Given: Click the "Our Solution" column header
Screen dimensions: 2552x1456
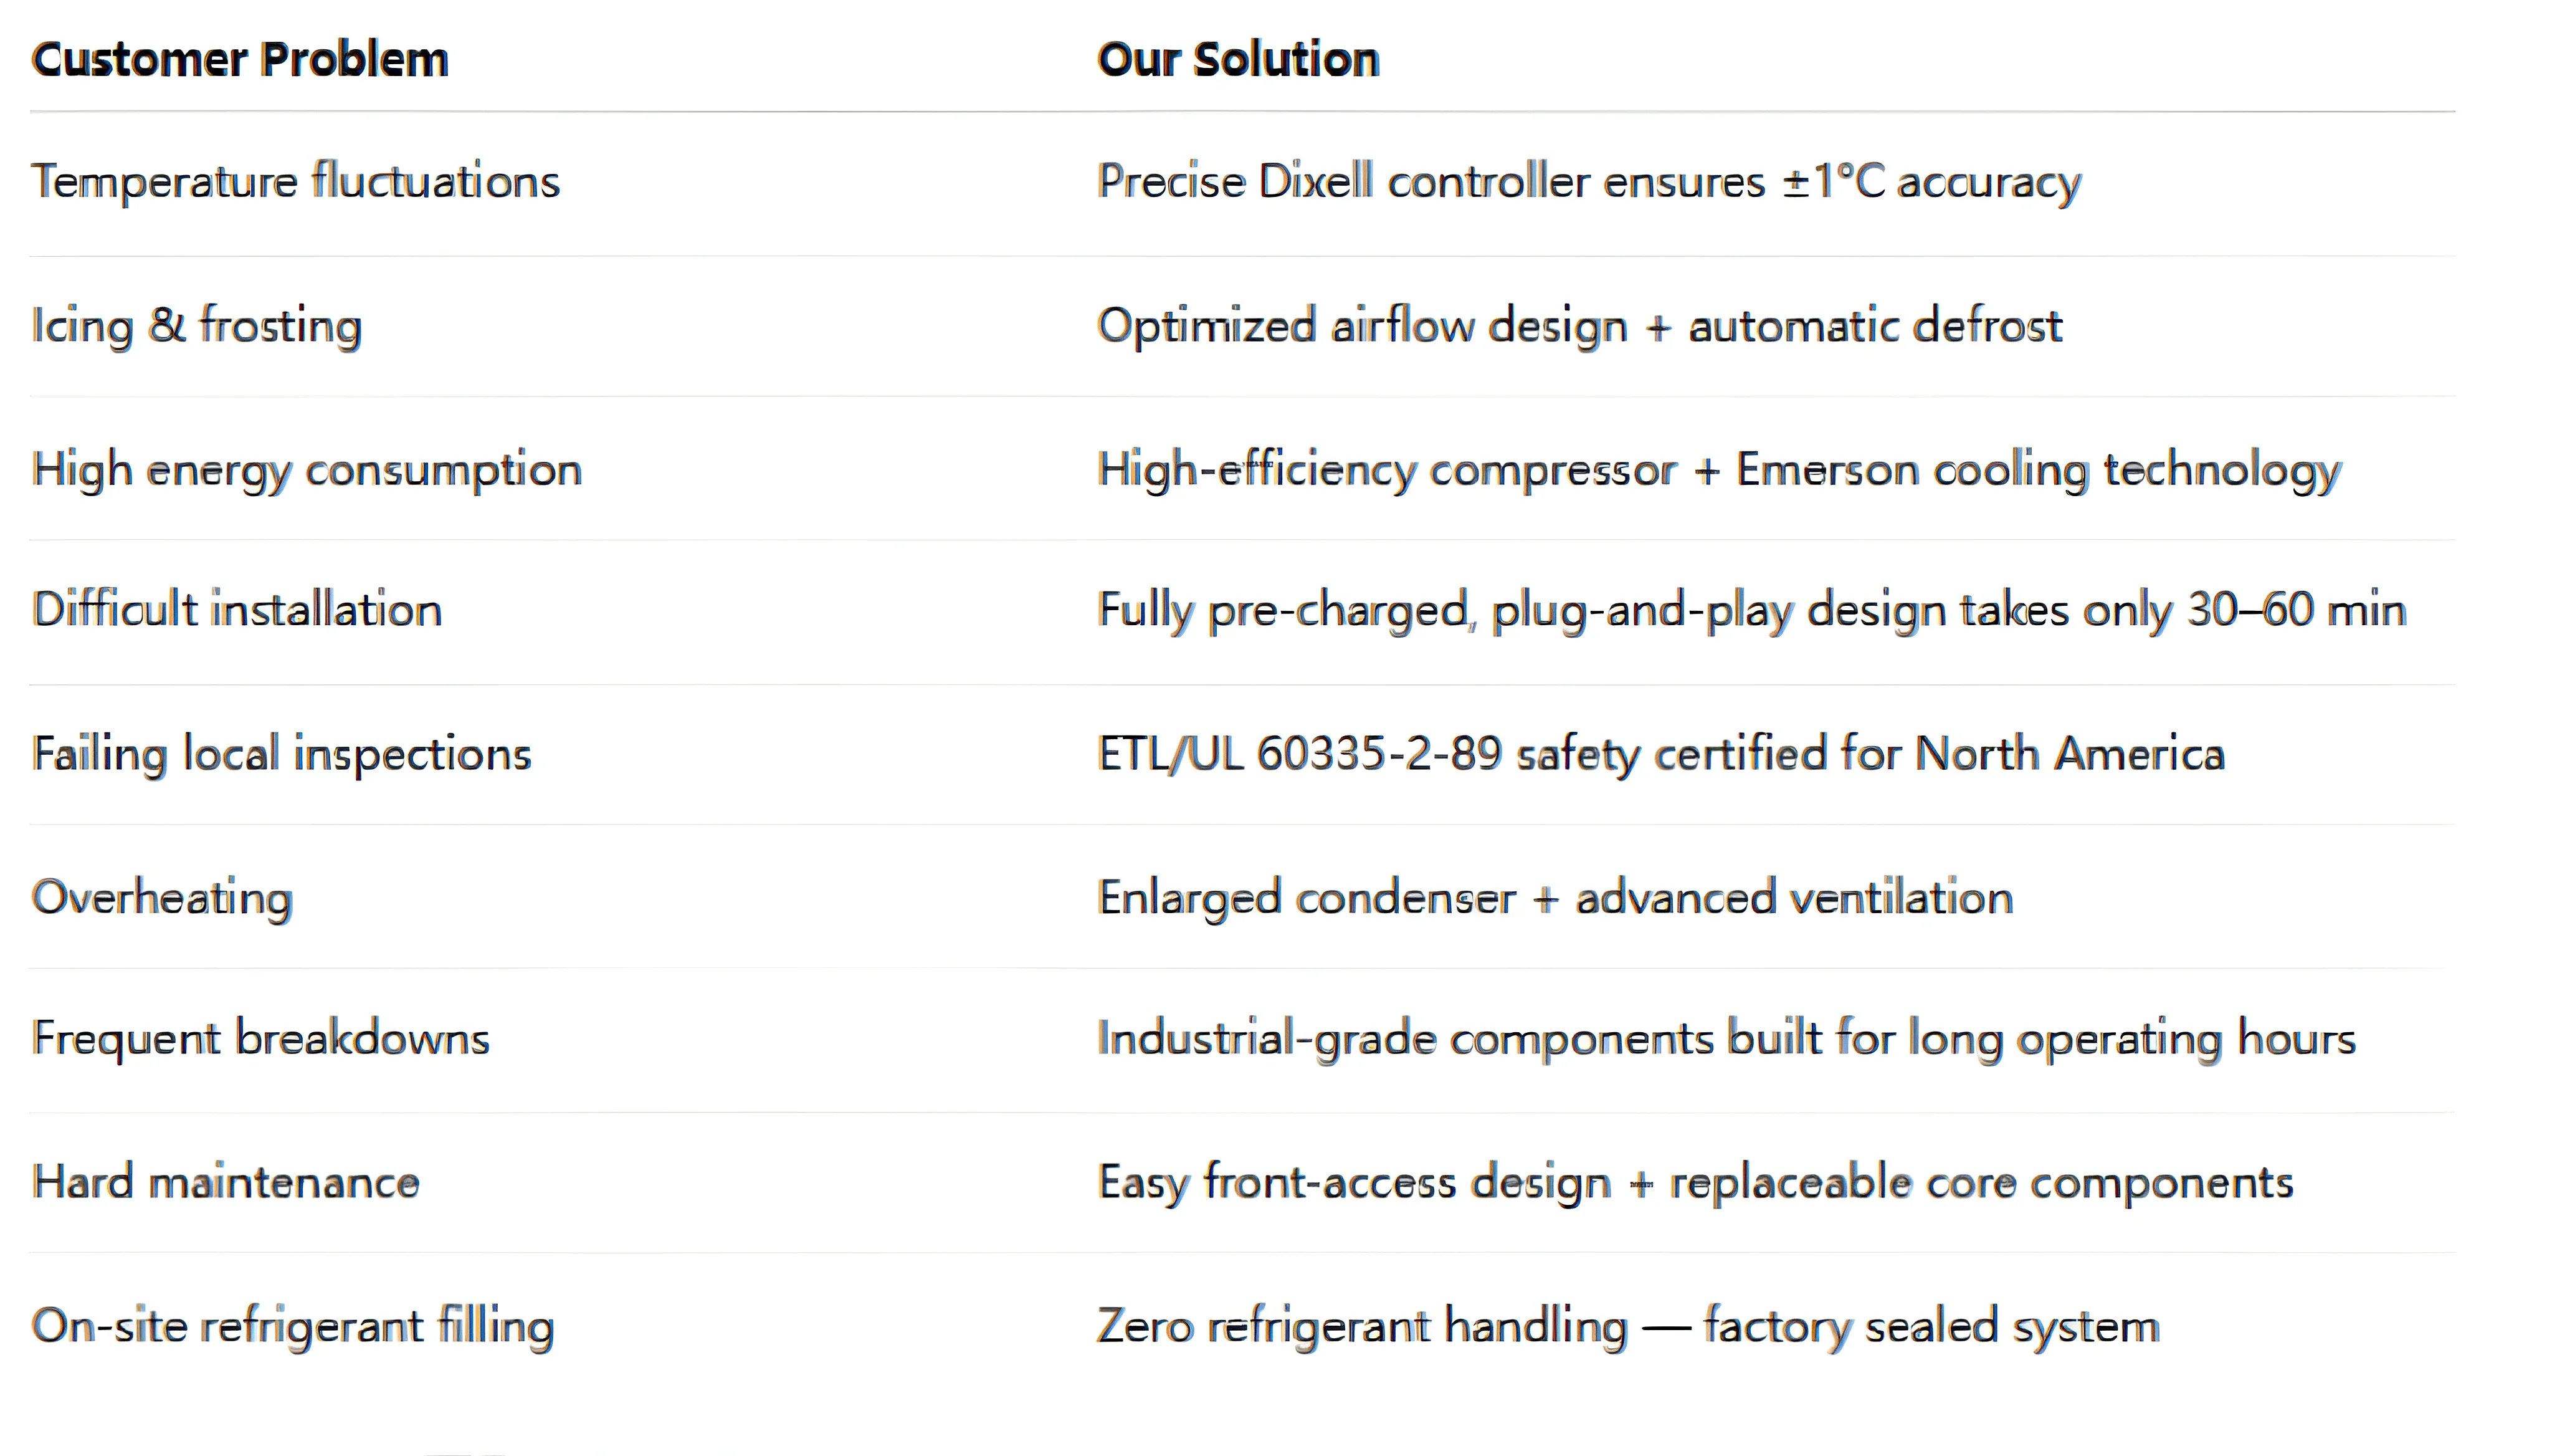Looking at the screenshot, I should click(x=1237, y=60).
